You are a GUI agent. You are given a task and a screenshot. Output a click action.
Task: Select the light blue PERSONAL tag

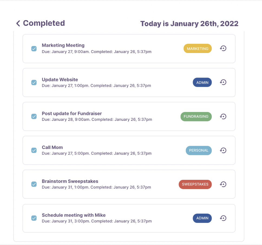click(199, 150)
